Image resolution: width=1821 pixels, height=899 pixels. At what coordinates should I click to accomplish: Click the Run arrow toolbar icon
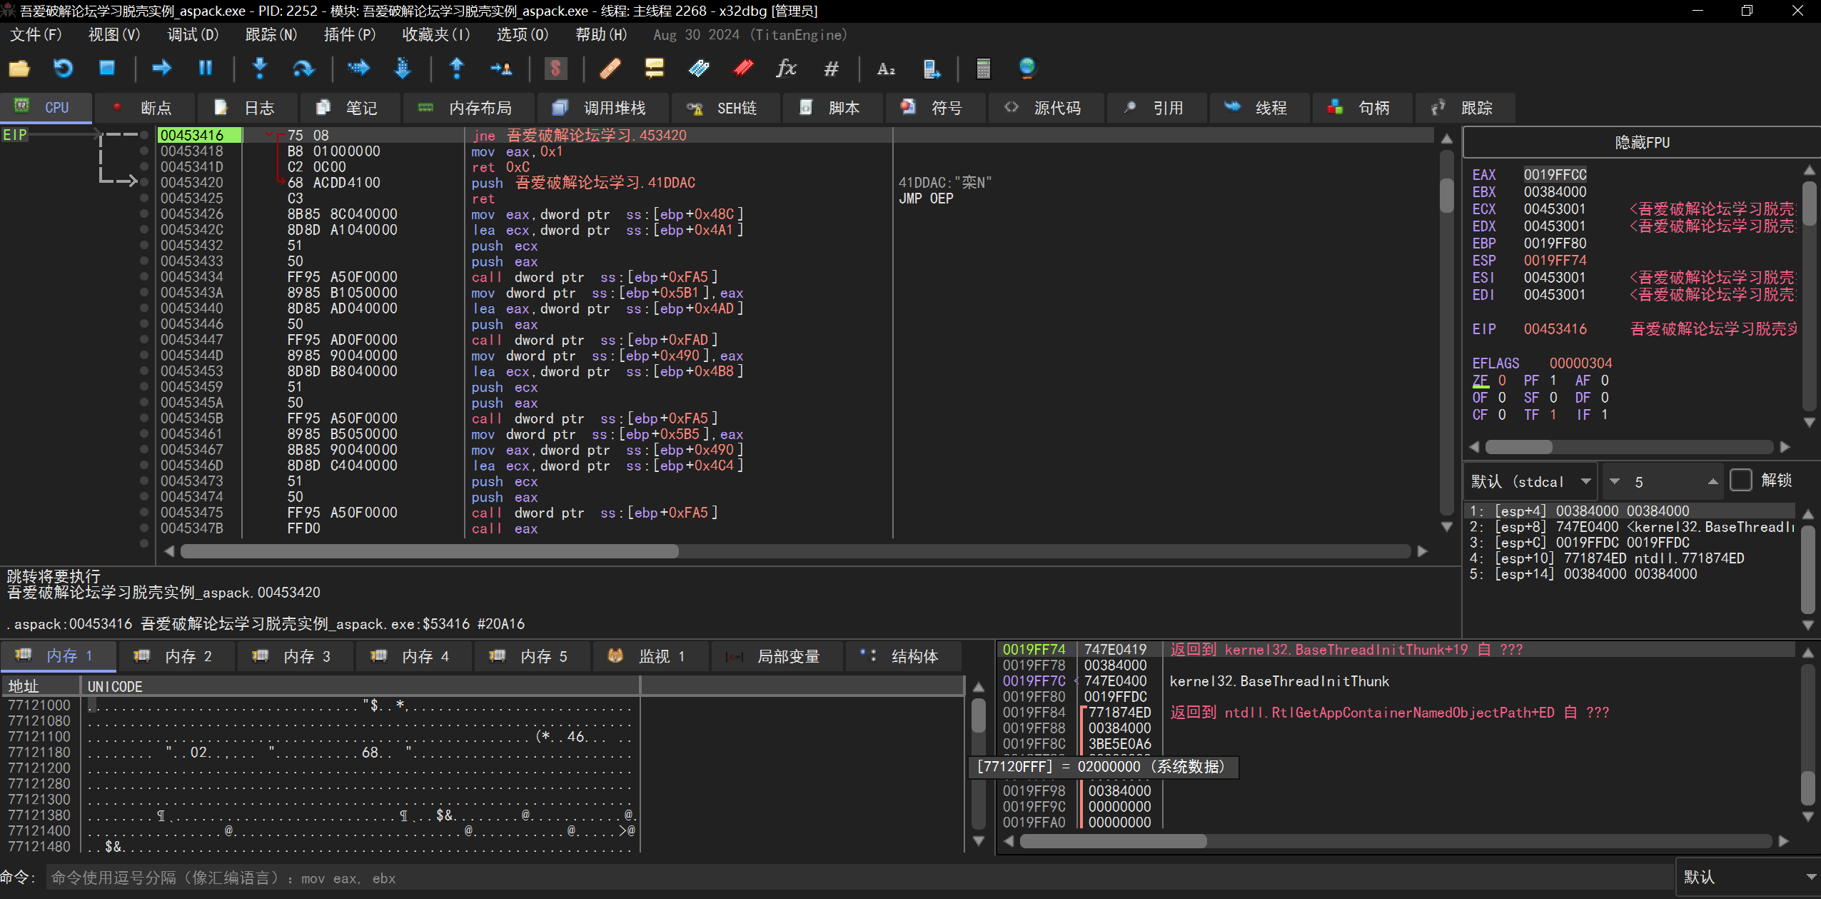162,69
